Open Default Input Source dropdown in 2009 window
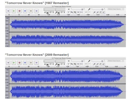 pyautogui.click(x=116, y=61)
